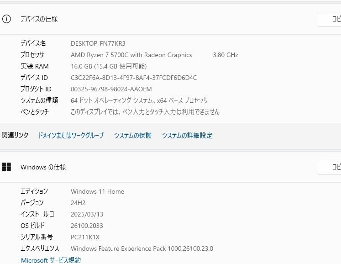Select product ID 00325-96798-98024-AAOEM
Viewport: 341px width, 264px height.
111,89
